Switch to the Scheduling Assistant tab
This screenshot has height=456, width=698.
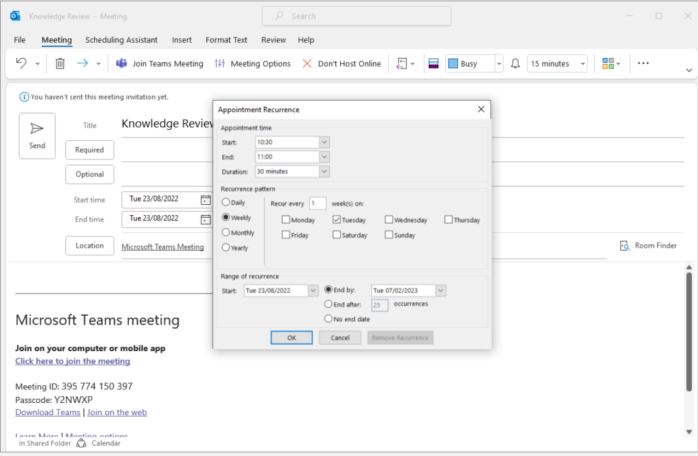121,40
